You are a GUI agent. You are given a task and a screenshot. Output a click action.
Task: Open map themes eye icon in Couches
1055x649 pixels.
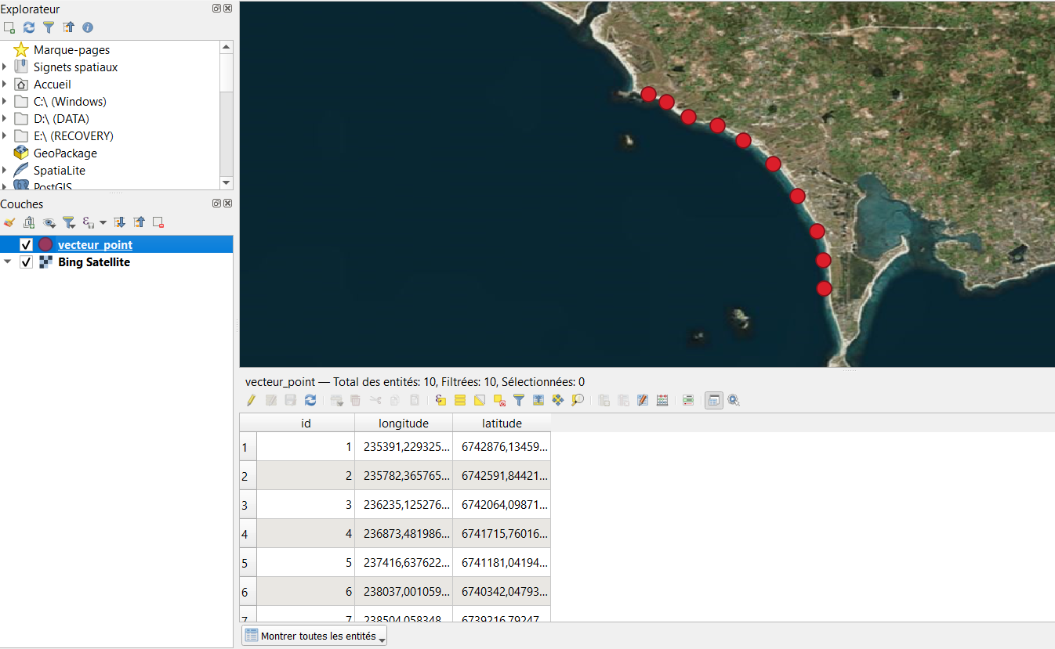(x=49, y=222)
